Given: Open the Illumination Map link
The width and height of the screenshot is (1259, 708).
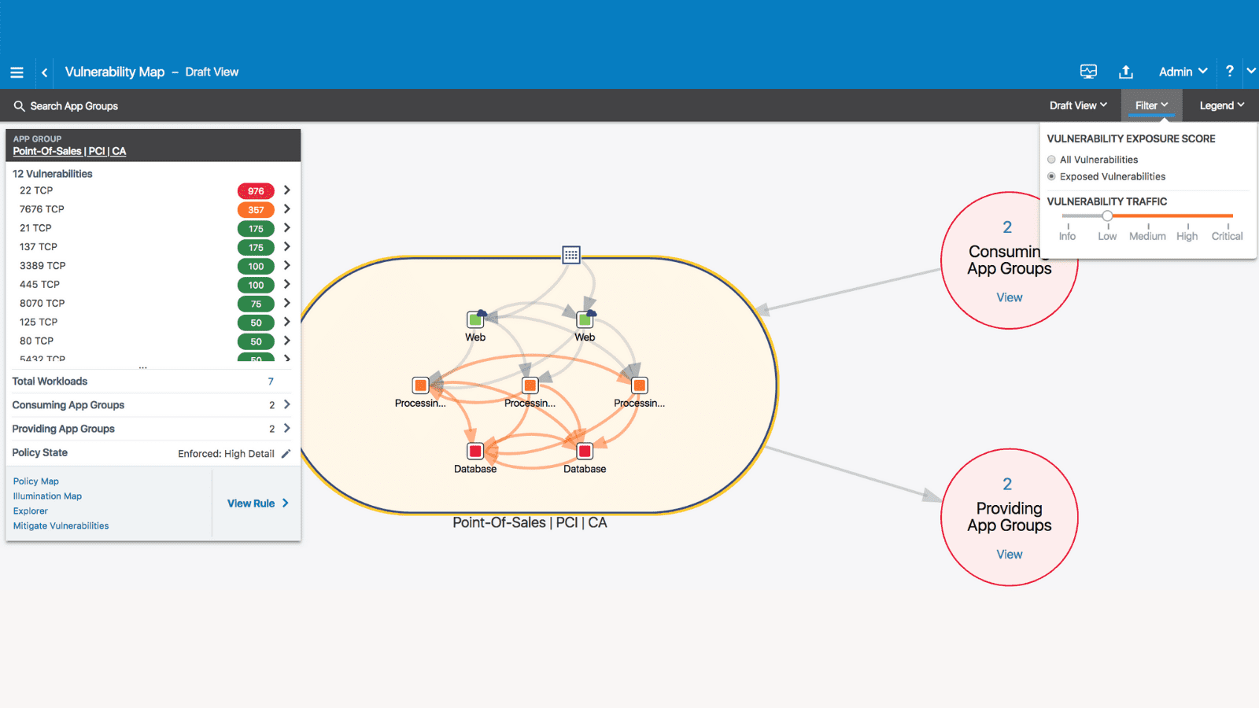Looking at the screenshot, I should [x=47, y=496].
